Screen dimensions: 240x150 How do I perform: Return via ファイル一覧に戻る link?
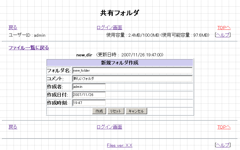click(29, 48)
